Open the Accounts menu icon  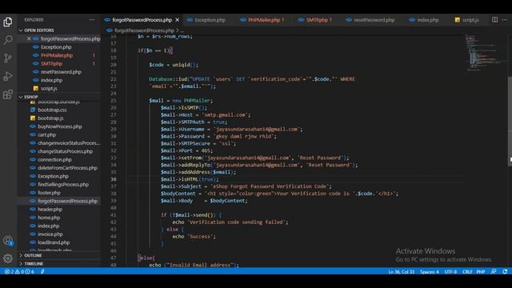coord(8,241)
